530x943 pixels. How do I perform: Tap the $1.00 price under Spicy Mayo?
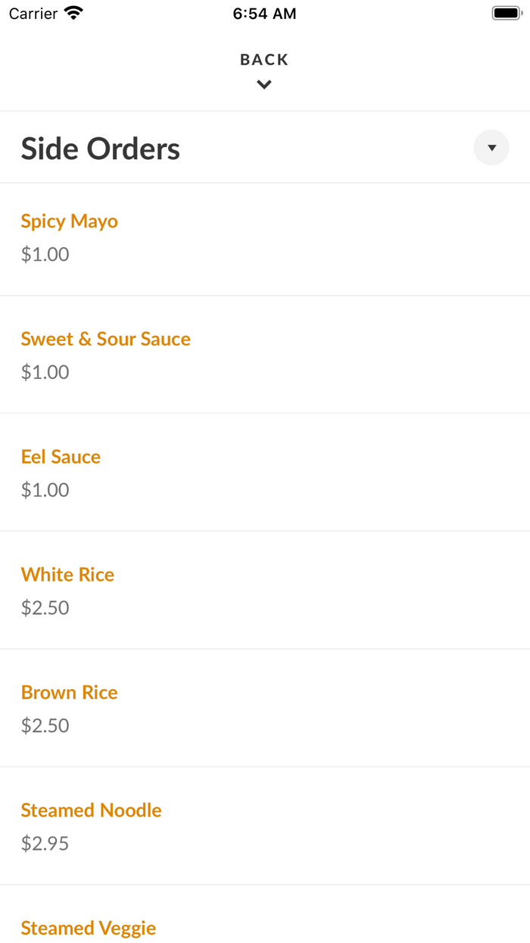[x=45, y=254]
